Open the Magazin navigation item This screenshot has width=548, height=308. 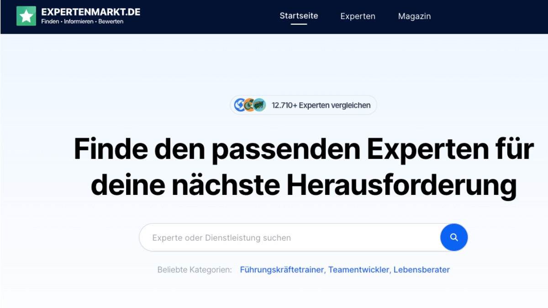pyautogui.click(x=414, y=16)
